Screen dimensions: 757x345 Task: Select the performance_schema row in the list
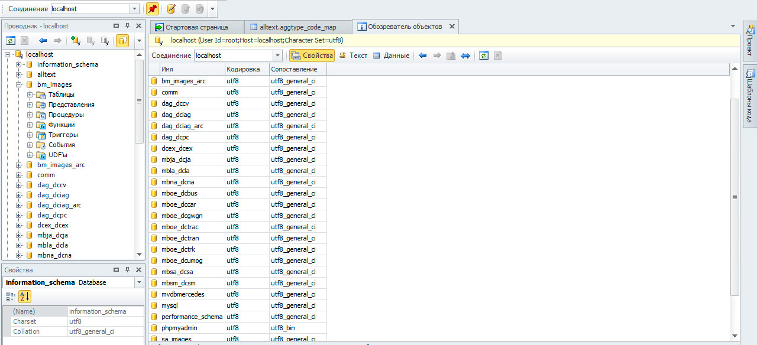coord(238,317)
